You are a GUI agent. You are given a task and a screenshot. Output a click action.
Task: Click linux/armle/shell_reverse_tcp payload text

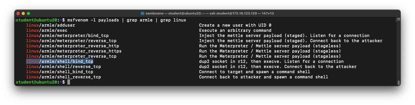click(64, 77)
